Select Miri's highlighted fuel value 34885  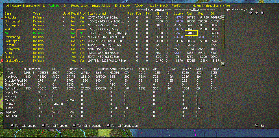pos(191,33)
